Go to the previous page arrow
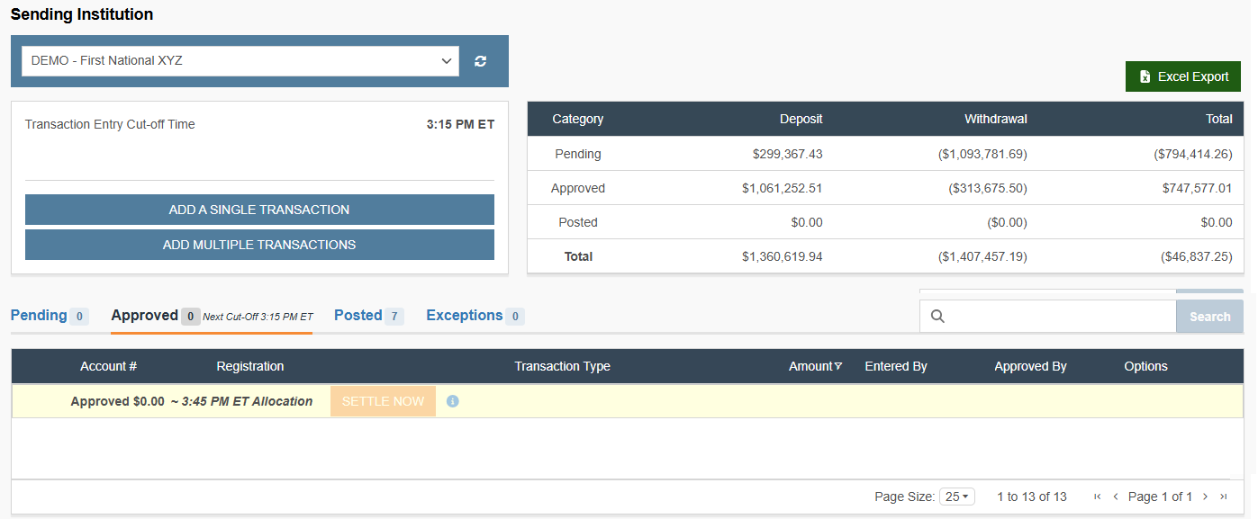Screen dimensions: 1258x519 coord(1116,497)
